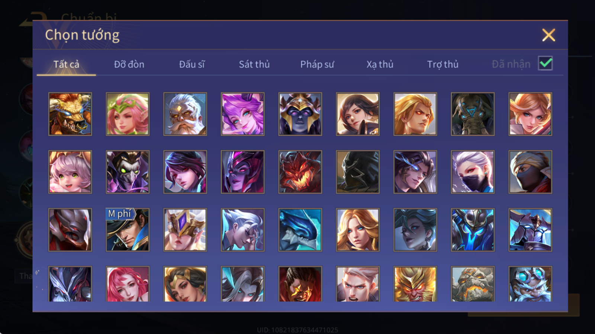595x334 pixels.
Task: Select the rock golem lava hero portrait
Action: click(x=473, y=284)
